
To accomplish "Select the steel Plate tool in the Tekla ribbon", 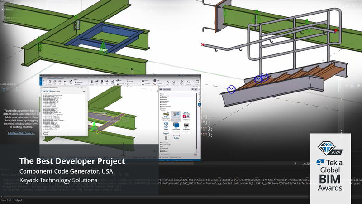I will click(60, 83).
